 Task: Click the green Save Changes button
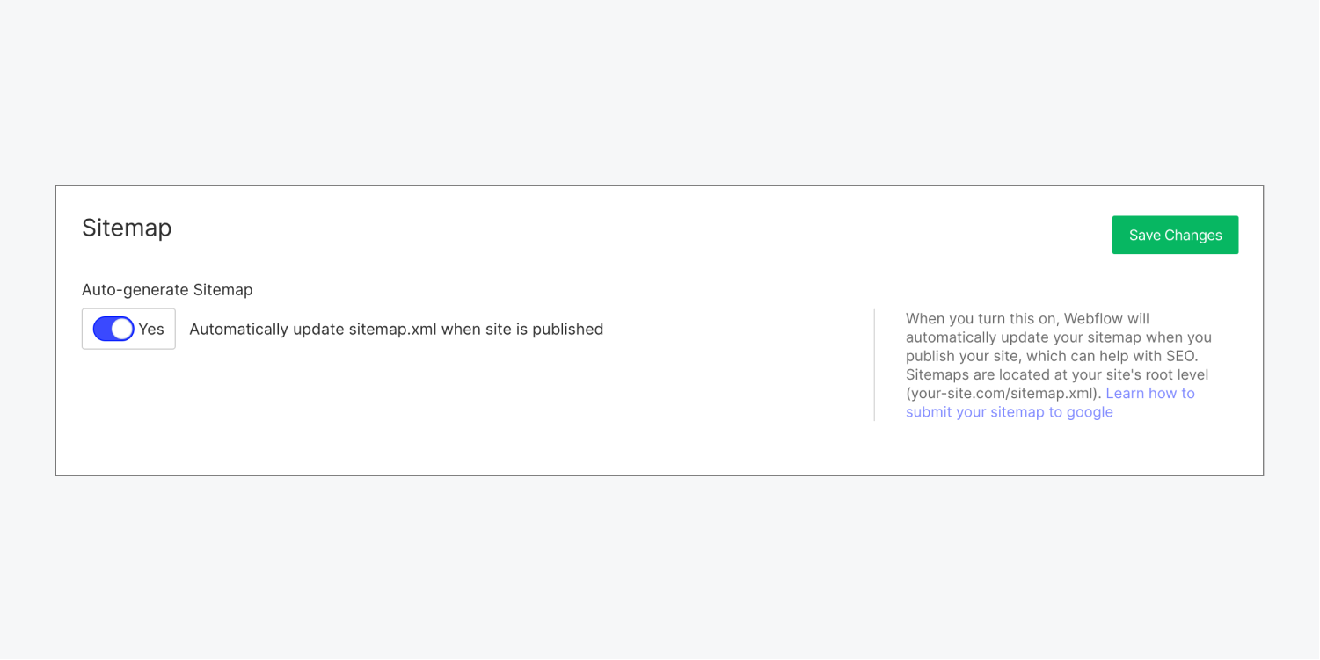tap(1175, 235)
